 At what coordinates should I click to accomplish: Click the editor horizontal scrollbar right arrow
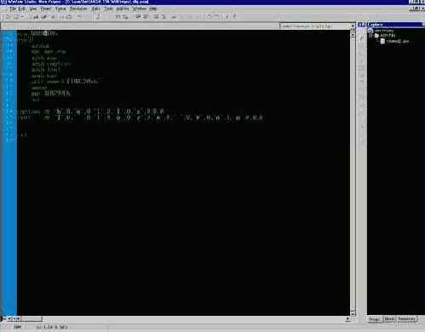tap(347, 319)
